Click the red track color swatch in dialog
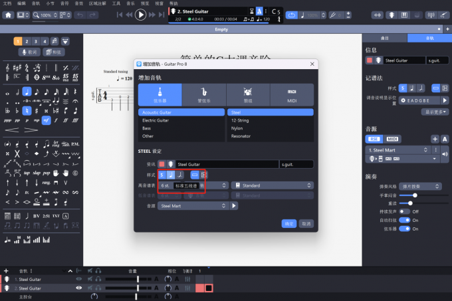452x301 pixels. tap(162, 164)
